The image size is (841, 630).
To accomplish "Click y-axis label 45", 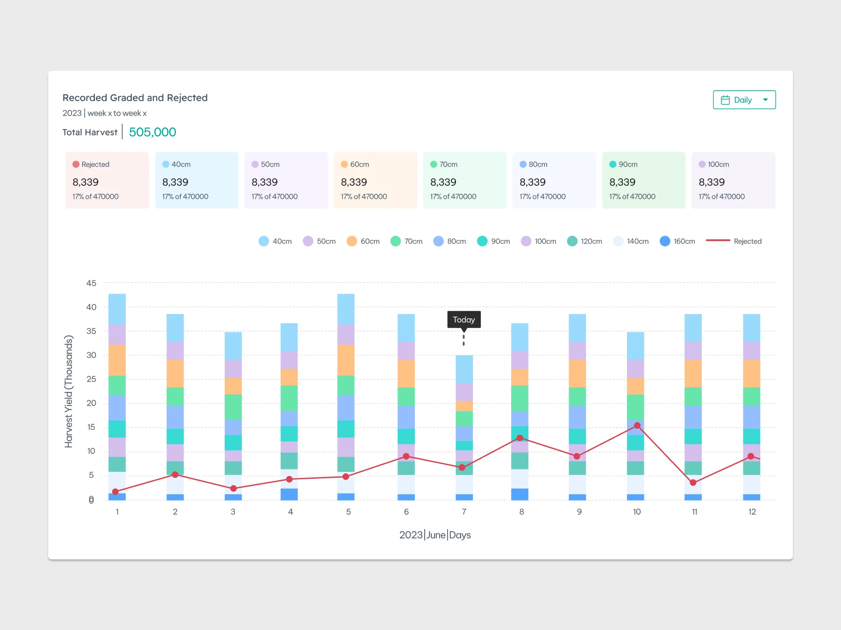I will (x=91, y=283).
